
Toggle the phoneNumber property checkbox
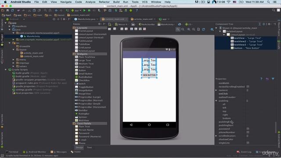[248, 132]
